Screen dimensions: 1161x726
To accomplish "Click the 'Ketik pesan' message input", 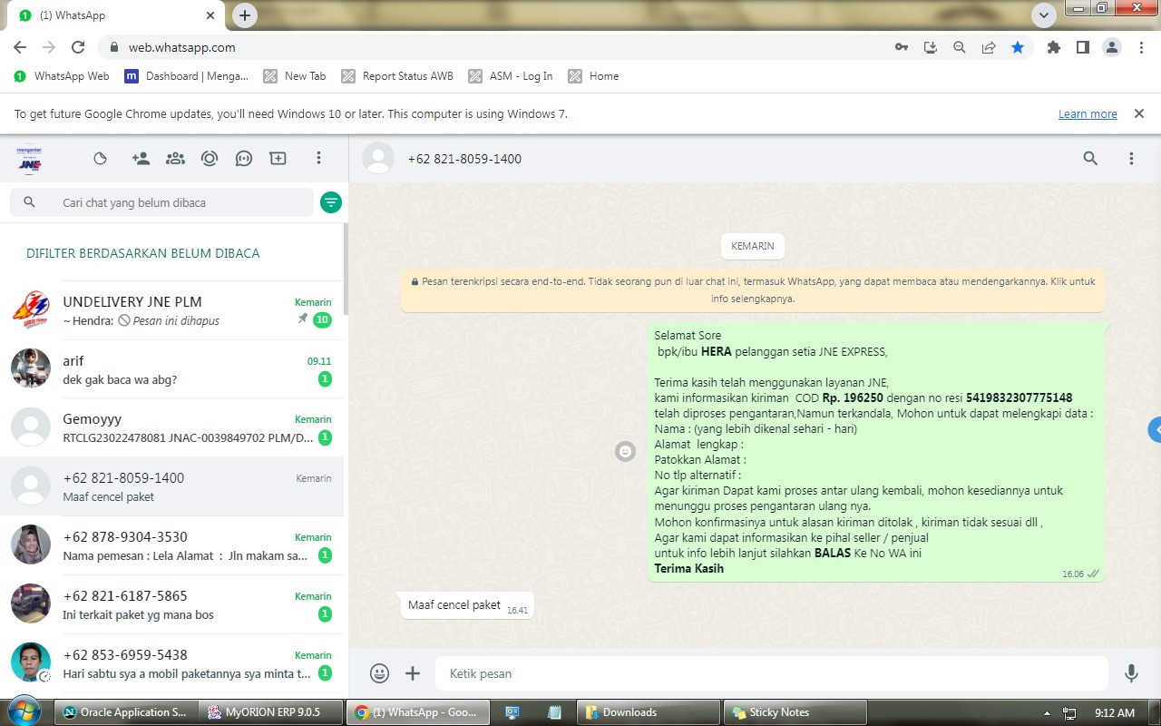I will (x=772, y=673).
